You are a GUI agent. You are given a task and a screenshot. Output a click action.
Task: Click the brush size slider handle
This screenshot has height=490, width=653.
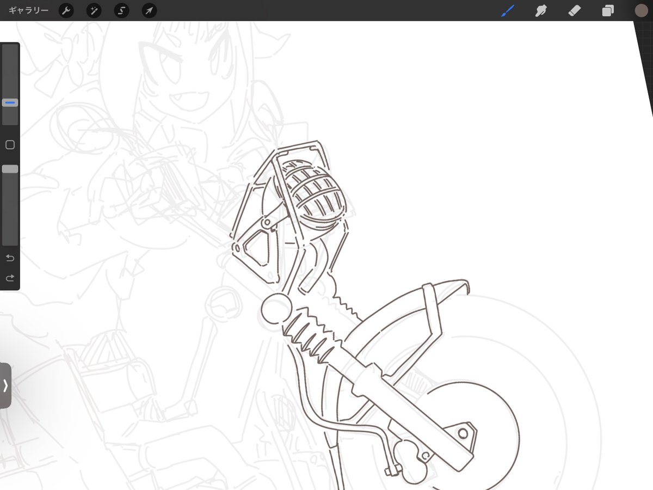(10, 102)
